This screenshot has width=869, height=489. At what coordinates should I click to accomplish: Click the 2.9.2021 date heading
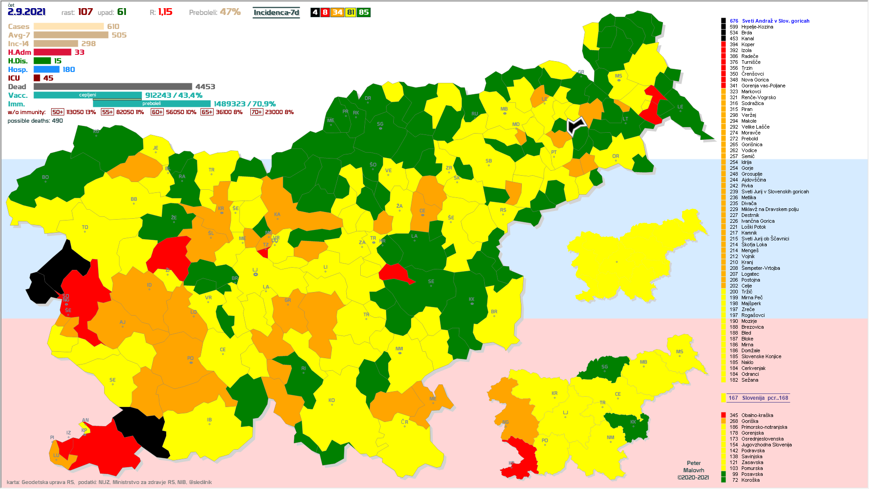(26, 12)
